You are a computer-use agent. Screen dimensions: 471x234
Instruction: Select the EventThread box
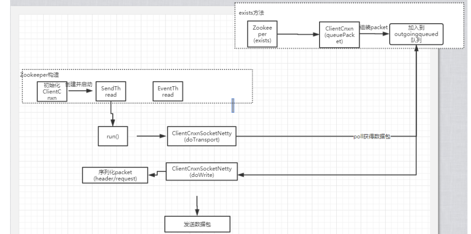168,91
